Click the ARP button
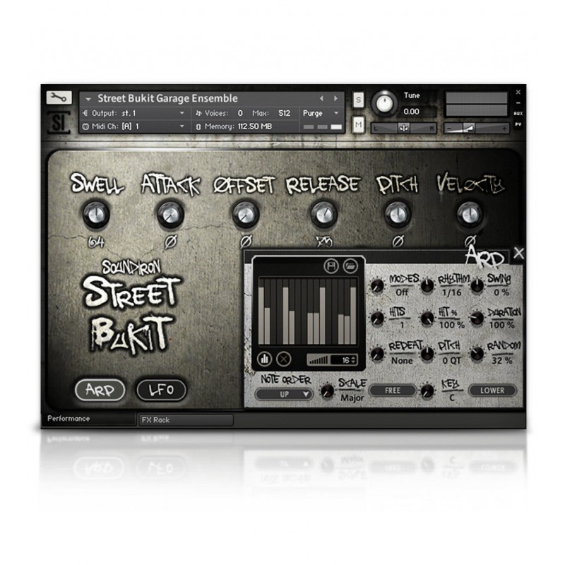 point(100,388)
